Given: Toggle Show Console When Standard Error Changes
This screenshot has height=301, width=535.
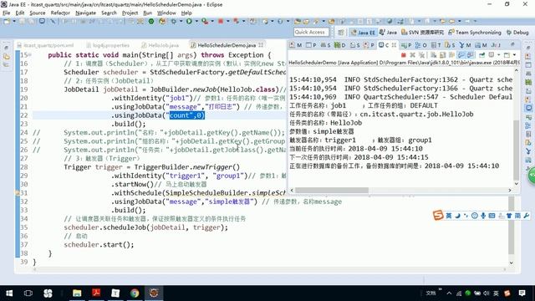Looking at the screenshot, I should click(x=470, y=55).
